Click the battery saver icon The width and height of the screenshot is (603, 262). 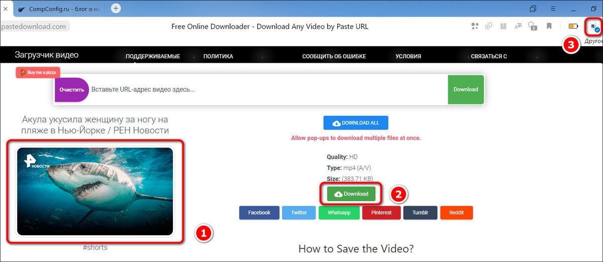573,26
